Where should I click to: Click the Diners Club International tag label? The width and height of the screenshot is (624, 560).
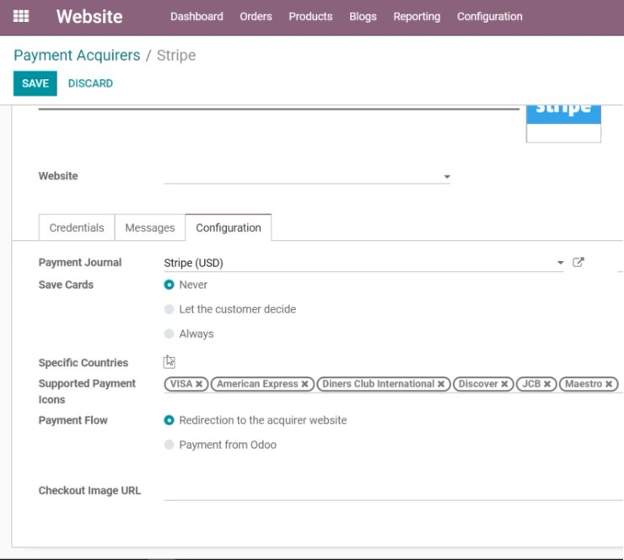point(378,384)
